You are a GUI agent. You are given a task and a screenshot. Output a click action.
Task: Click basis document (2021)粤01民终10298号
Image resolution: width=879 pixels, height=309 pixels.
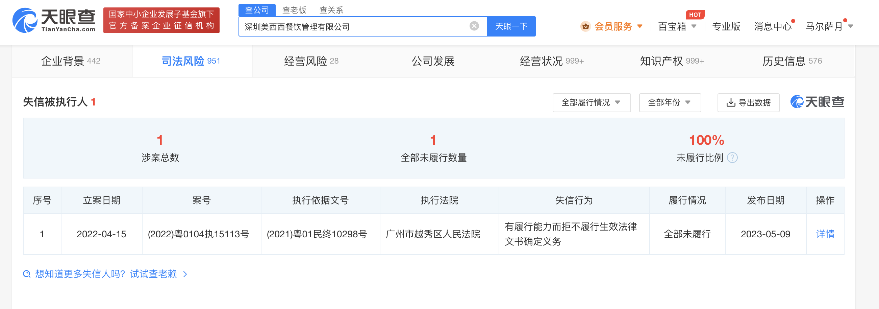tap(317, 234)
